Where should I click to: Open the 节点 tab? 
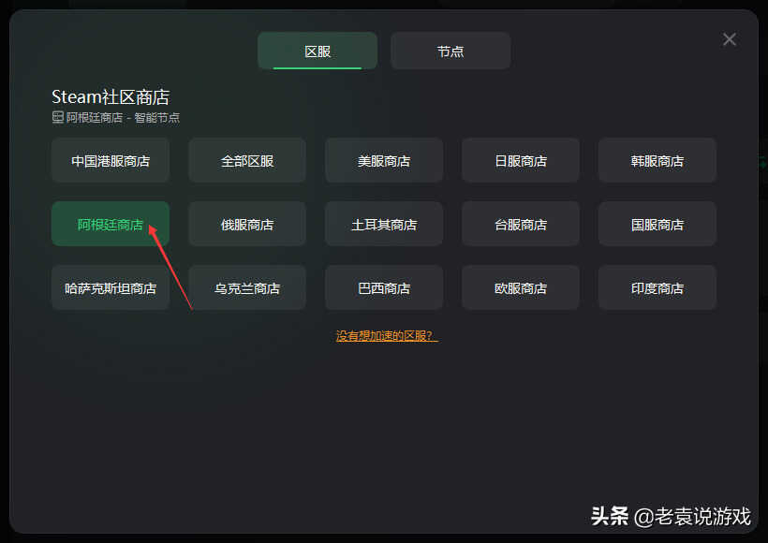(x=450, y=51)
